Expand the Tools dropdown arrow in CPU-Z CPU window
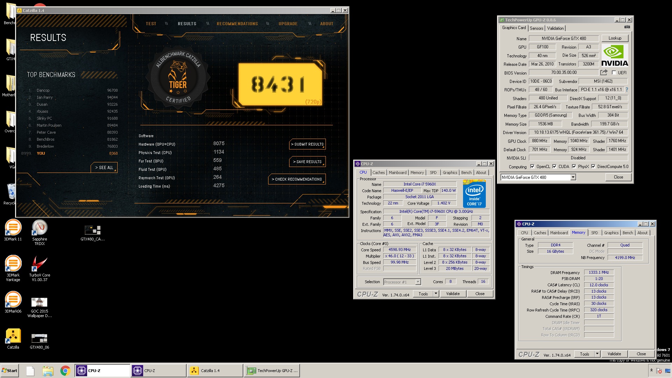 click(436, 294)
